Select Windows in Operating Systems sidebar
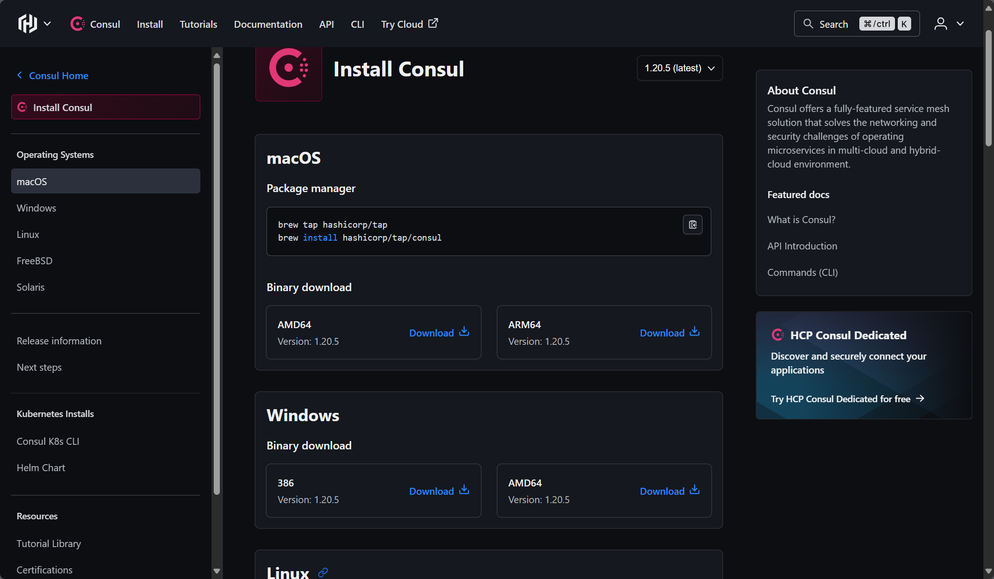The width and height of the screenshot is (994, 579). (x=36, y=208)
